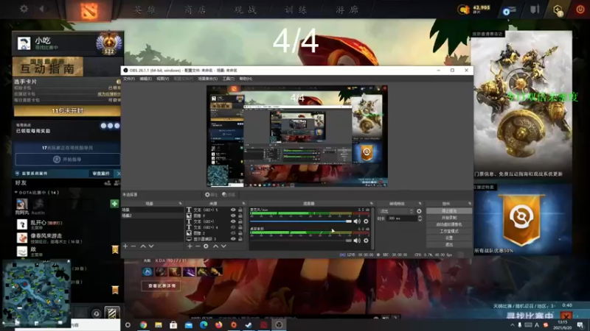Open source properties gear below sources list
Screen dimensions: 590x331
206,246
